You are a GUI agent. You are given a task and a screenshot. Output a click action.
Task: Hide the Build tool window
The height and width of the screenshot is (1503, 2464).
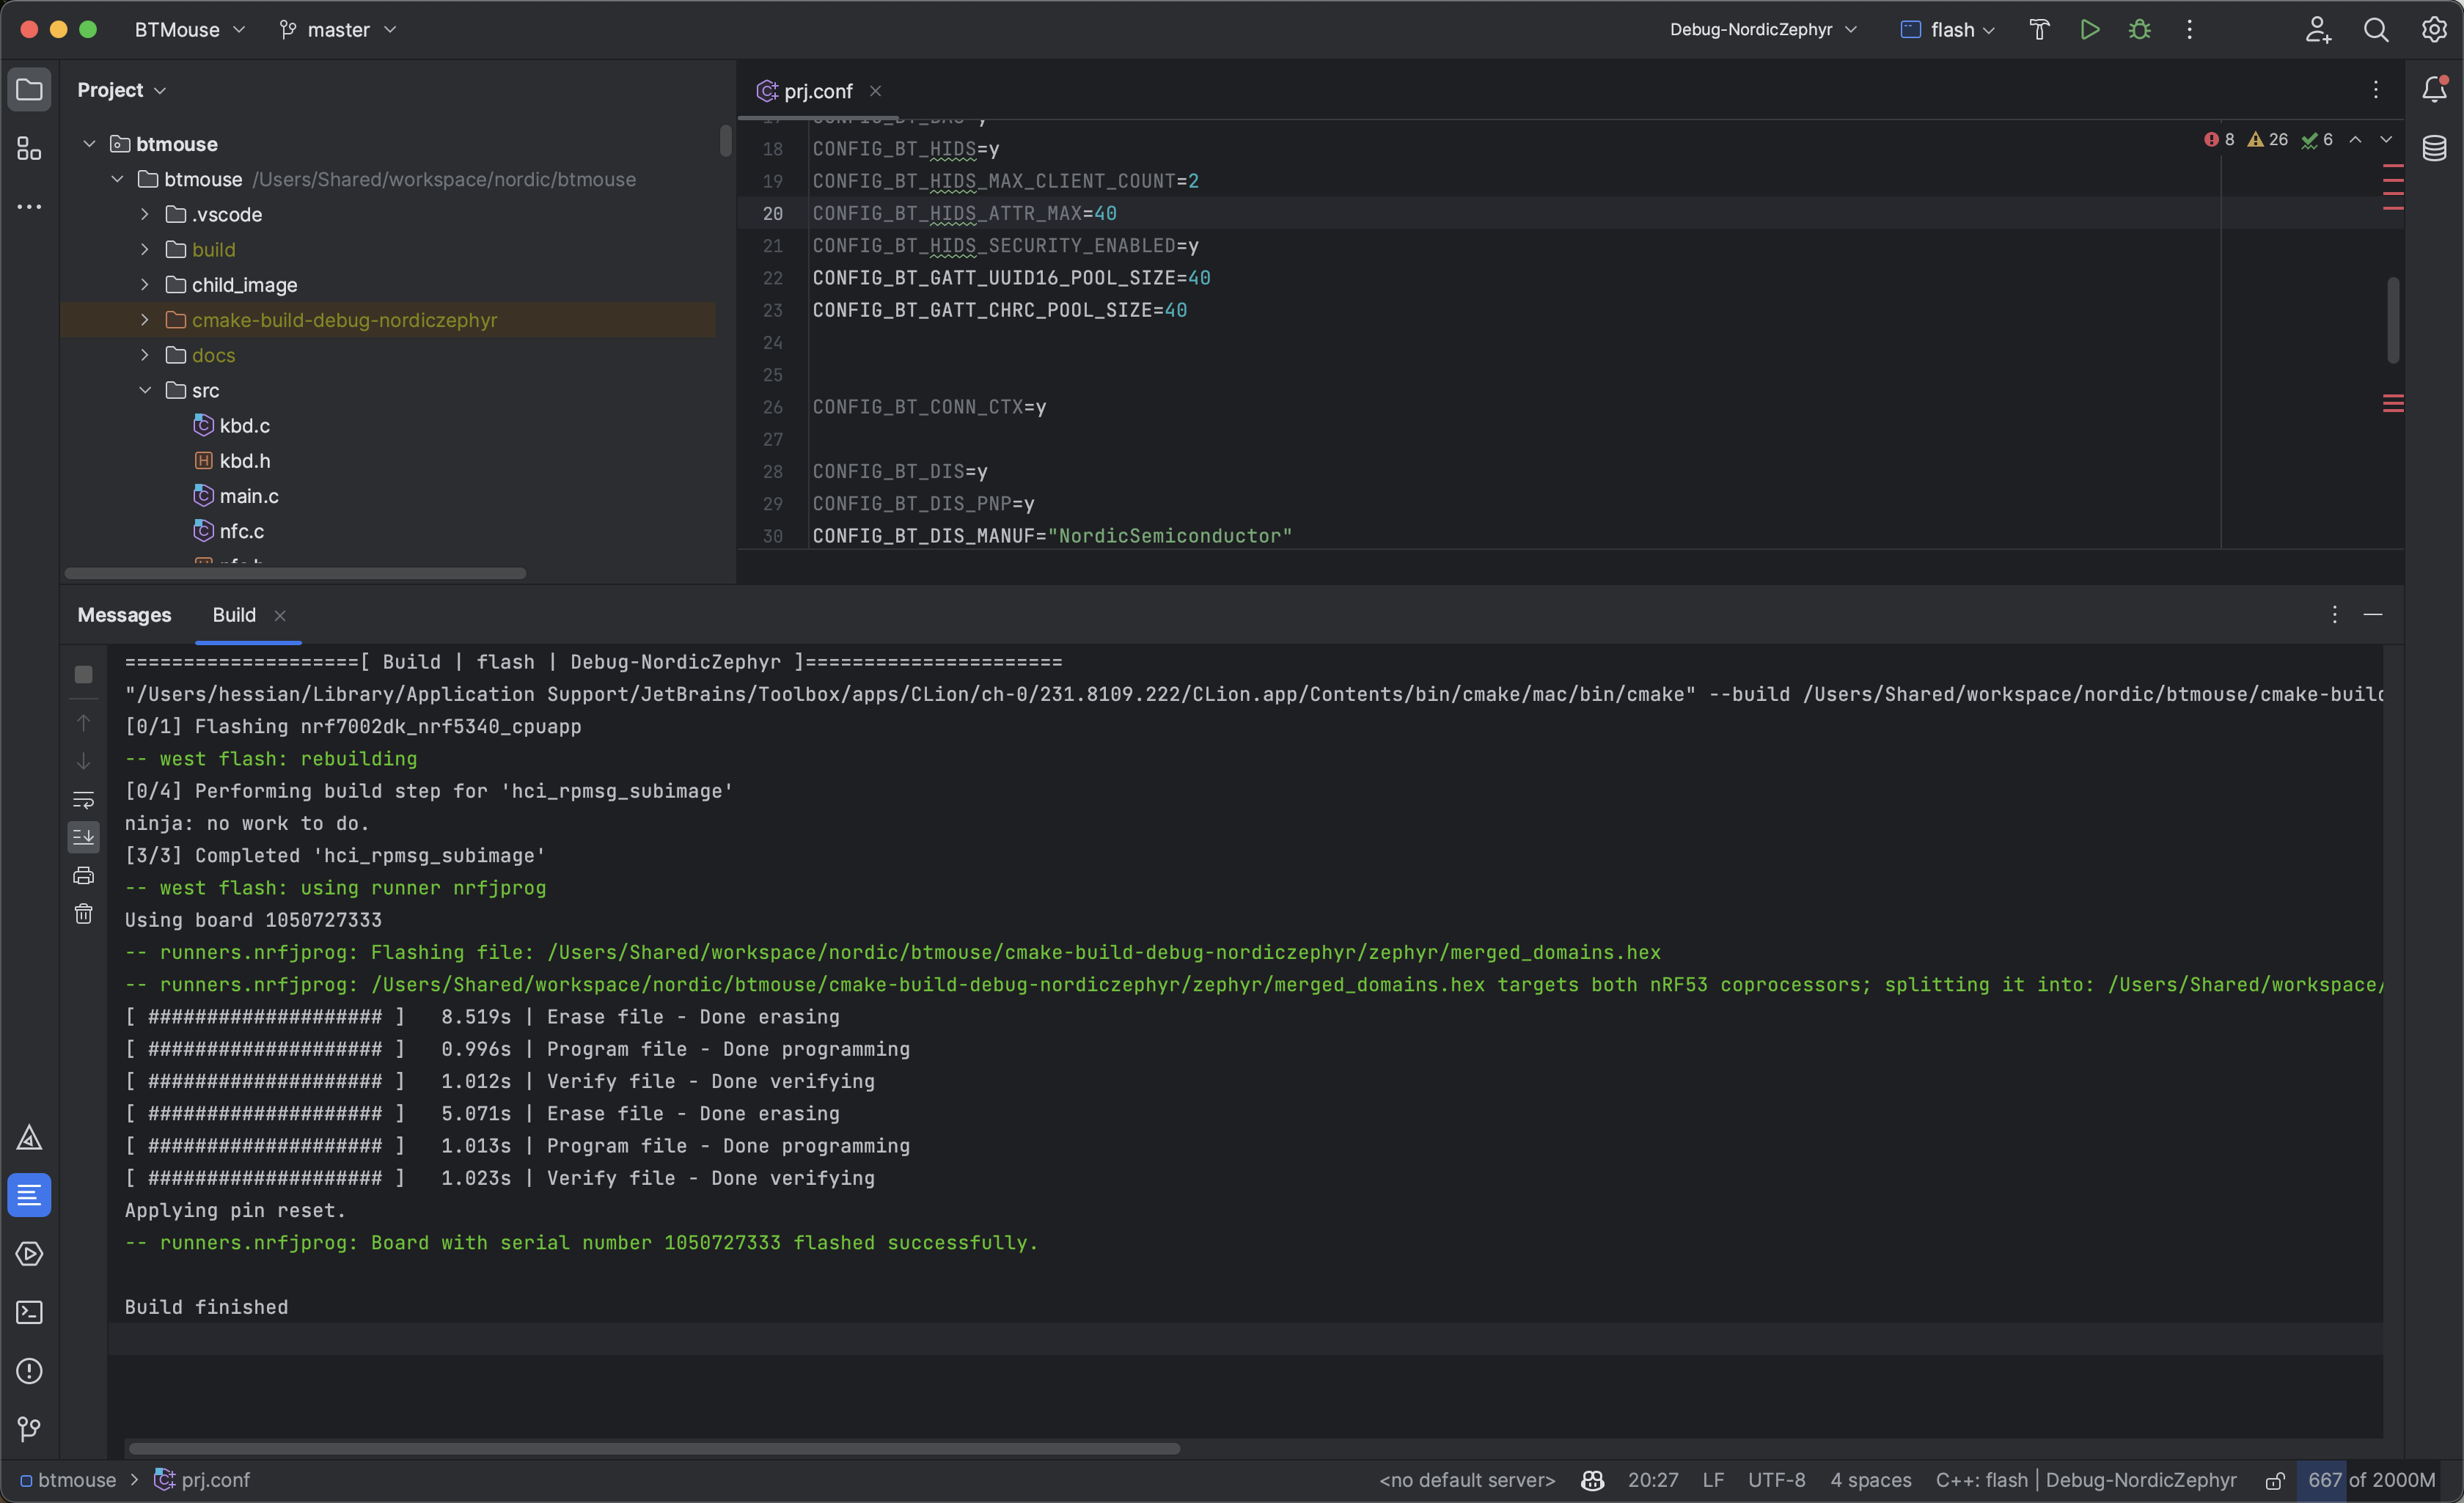tap(2373, 614)
